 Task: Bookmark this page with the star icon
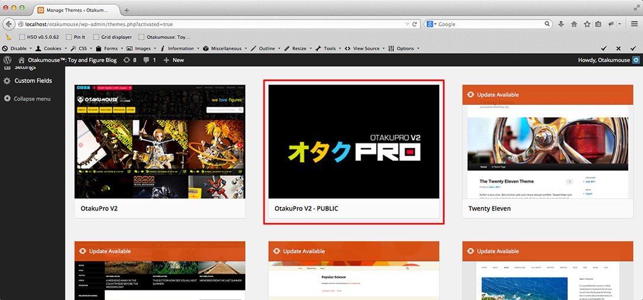point(587,24)
